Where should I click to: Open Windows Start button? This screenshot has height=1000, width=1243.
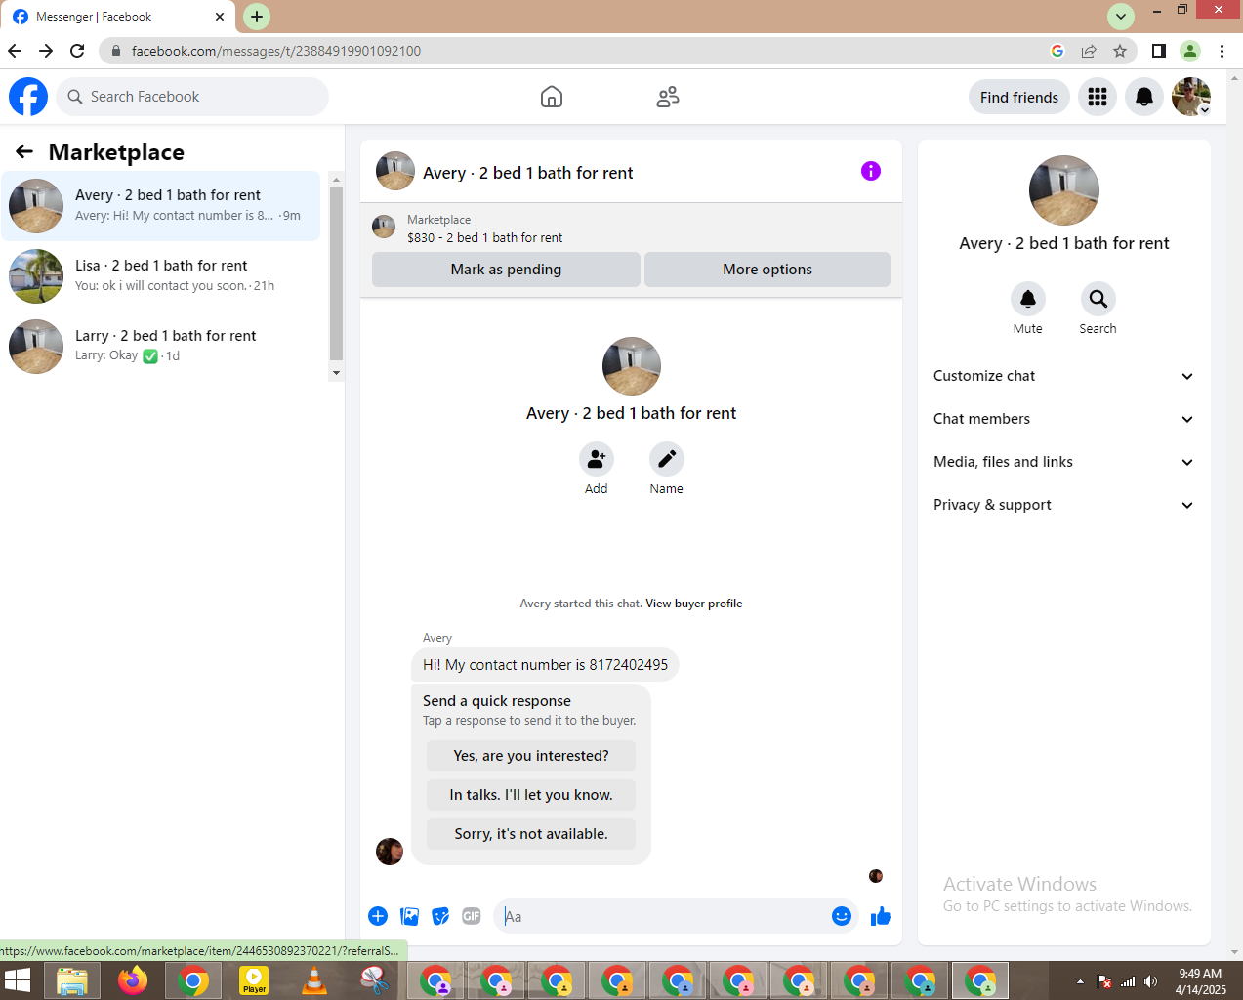[18, 980]
